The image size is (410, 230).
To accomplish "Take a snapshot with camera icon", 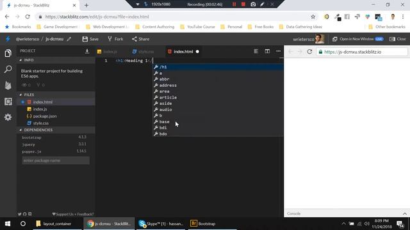I will pos(253,4).
